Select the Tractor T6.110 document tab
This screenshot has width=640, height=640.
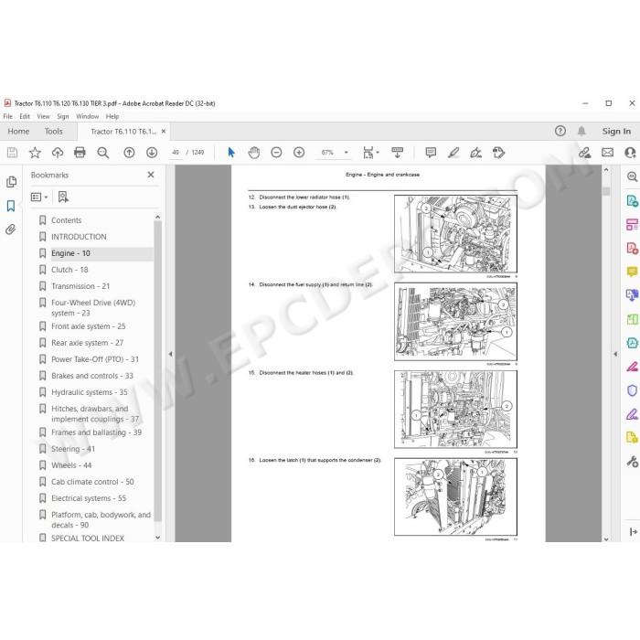click(123, 132)
